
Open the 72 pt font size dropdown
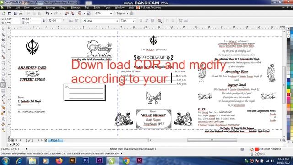[x=134, y=21]
